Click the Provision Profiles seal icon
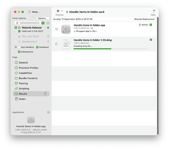The image size is (169, 149). [16, 68]
